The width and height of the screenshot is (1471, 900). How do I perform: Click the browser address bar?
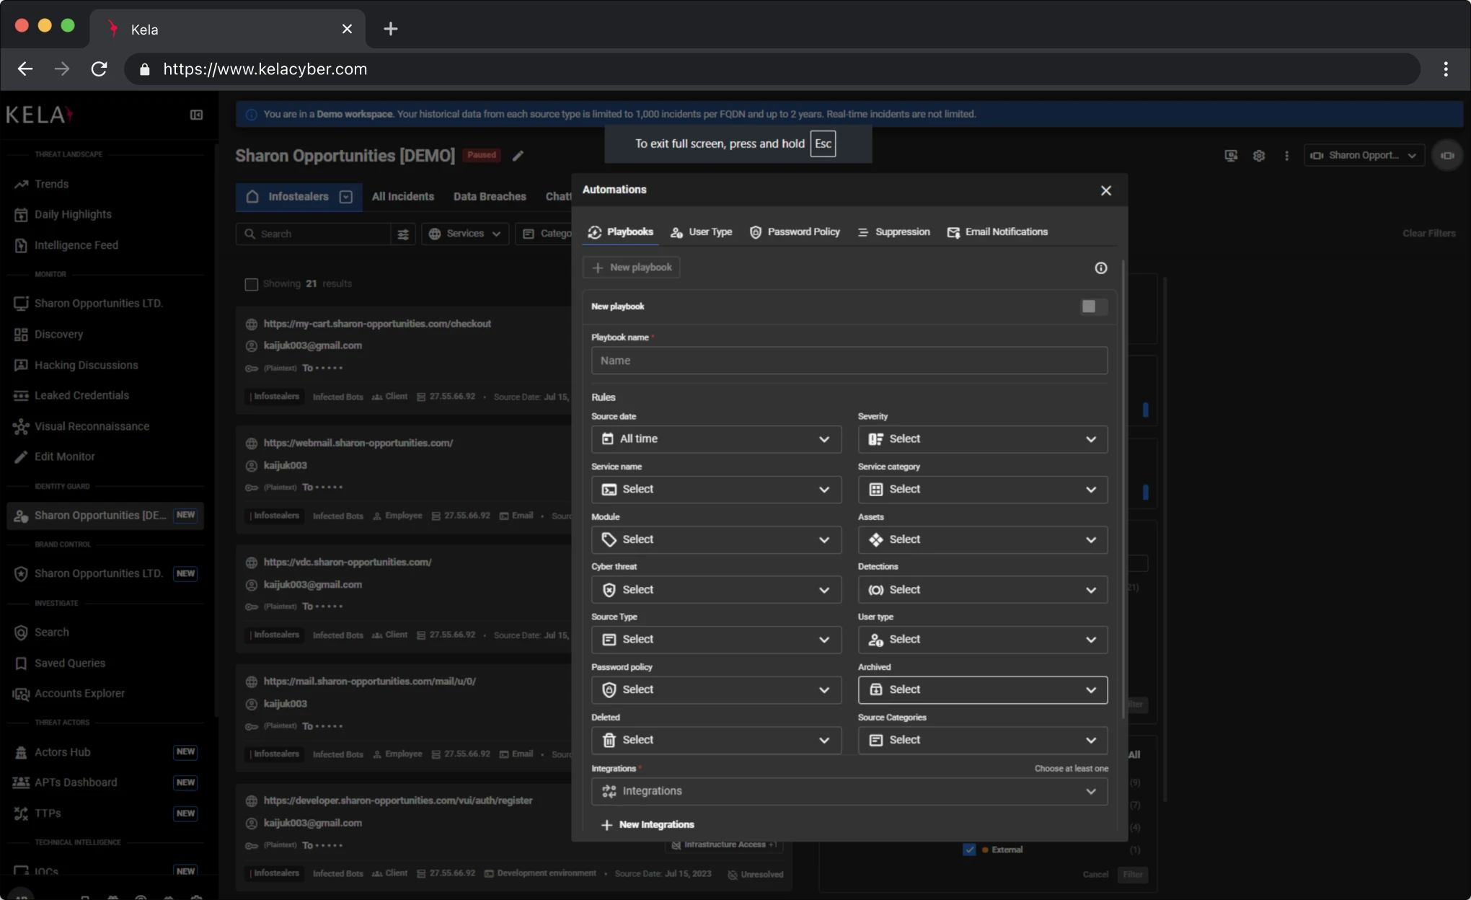click(772, 69)
